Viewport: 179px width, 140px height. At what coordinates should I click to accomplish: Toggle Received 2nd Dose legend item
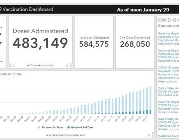tap(81, 128)
